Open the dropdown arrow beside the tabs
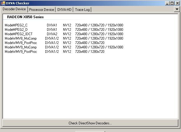This screenshot has height=132, width=181. pos(177,9)
